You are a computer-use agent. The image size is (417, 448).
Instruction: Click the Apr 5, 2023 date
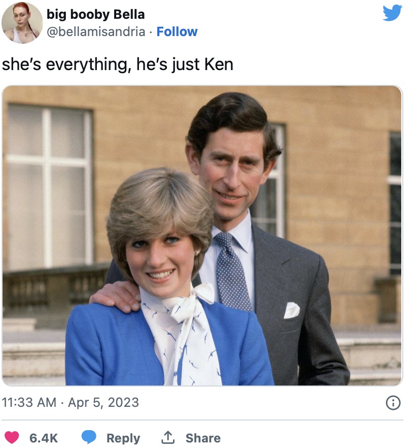[x=103, y=403]
